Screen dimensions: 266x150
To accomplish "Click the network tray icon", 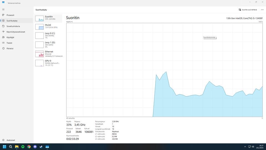I will click(249, 147).
